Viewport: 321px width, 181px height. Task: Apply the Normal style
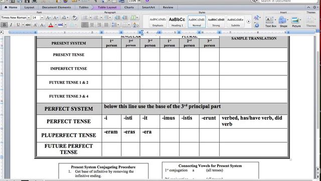(x=197, y=22)
